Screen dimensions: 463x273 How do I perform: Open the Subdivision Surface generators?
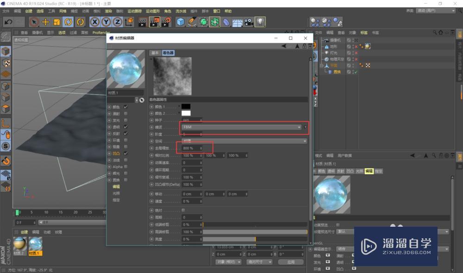tap(203, 22)
